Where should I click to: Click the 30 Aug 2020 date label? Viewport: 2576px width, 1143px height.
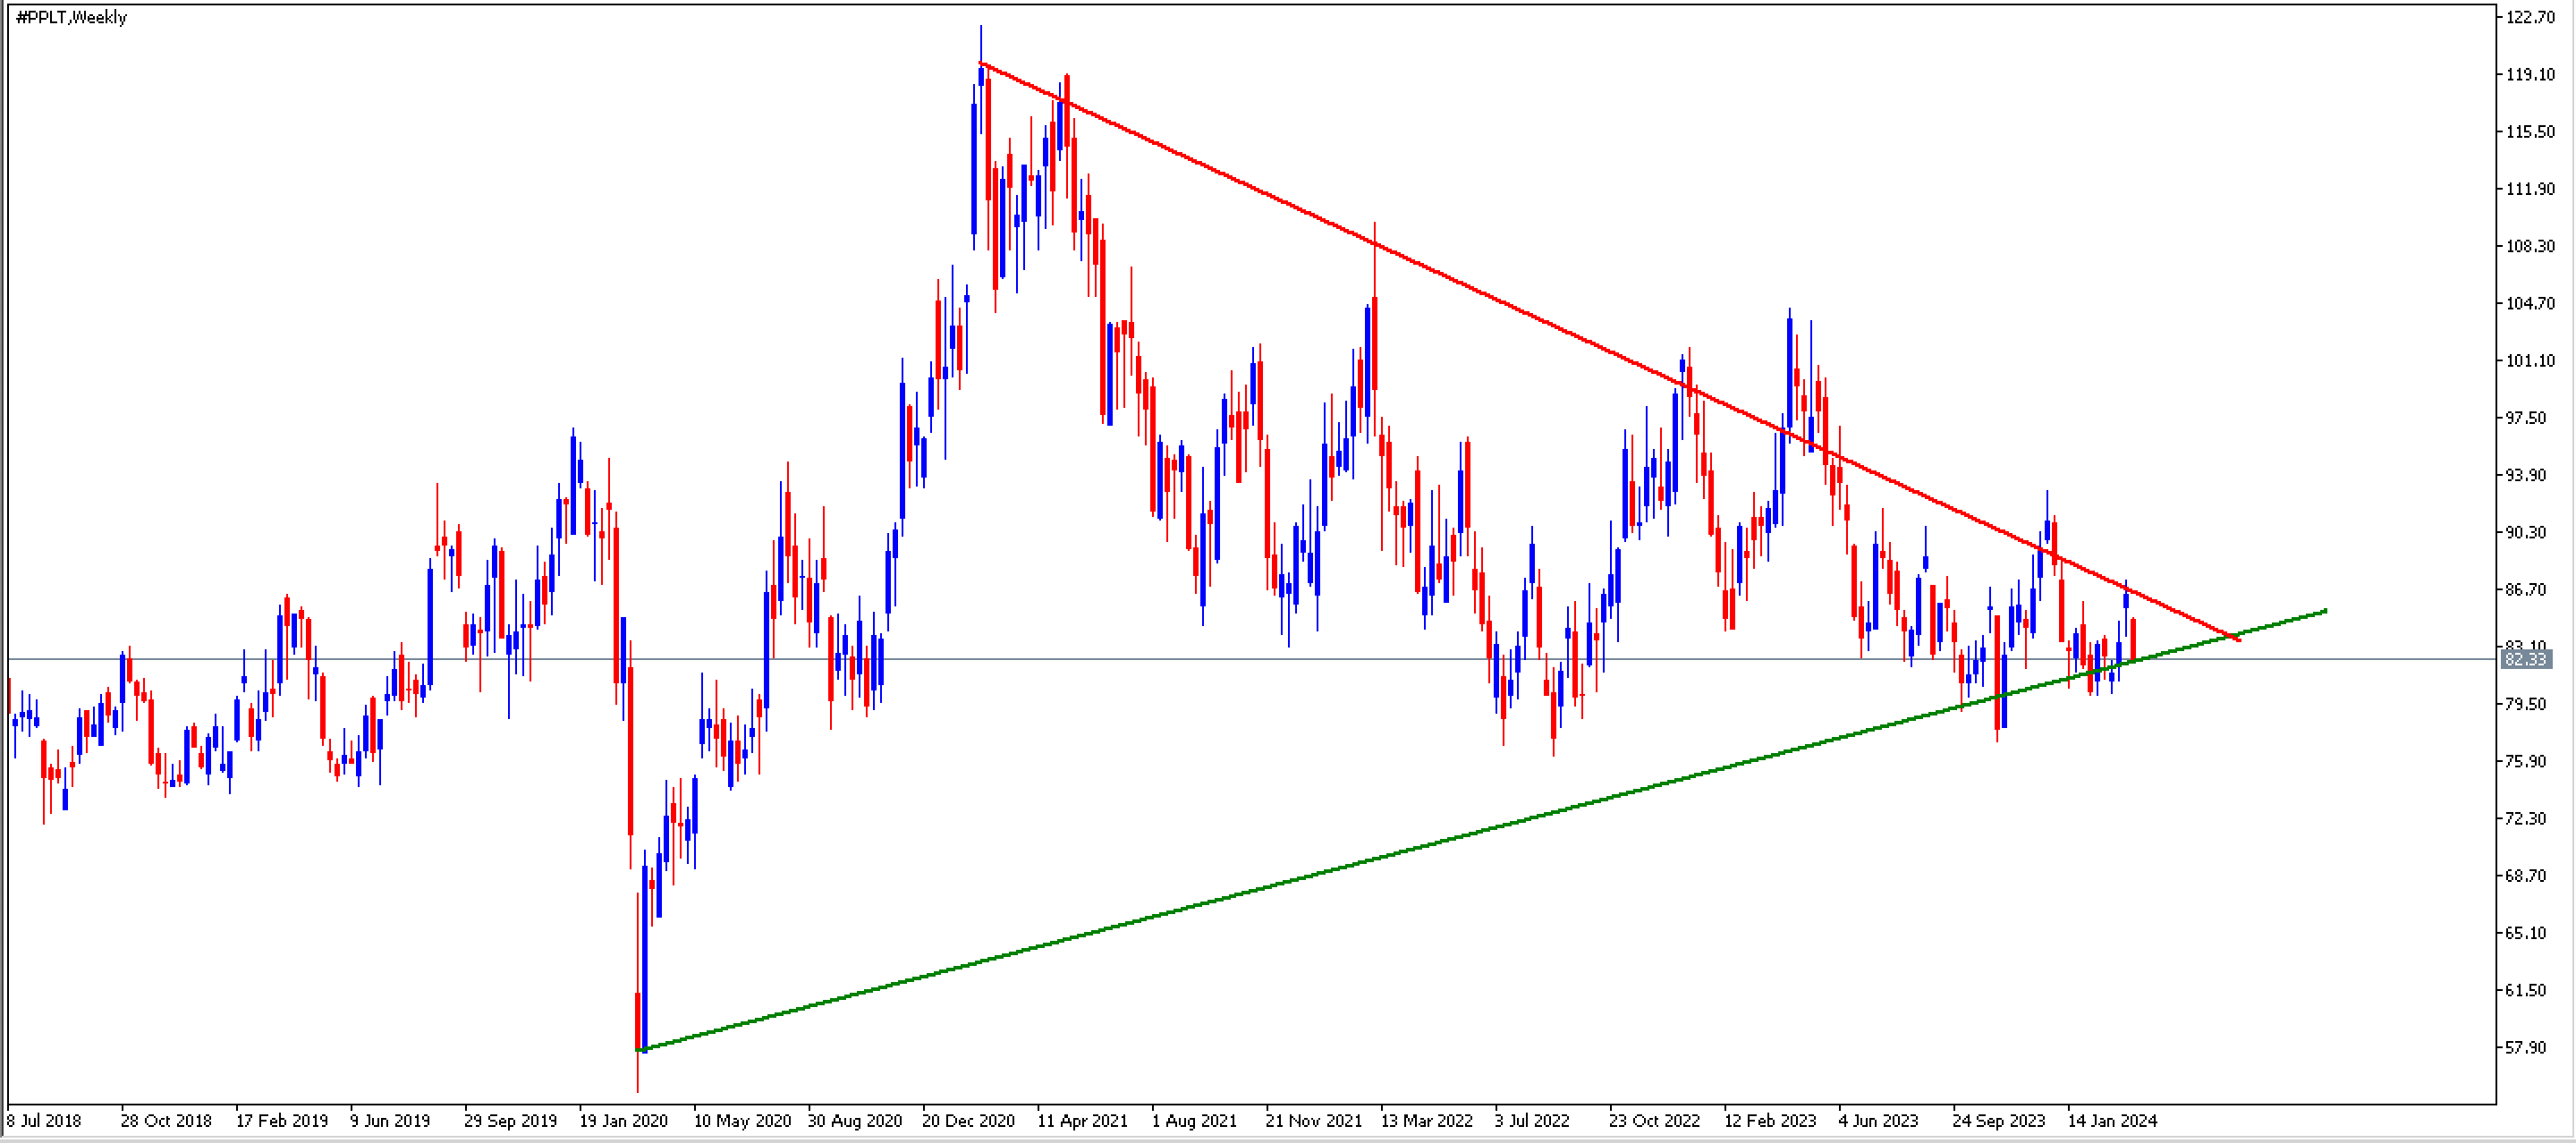pyautogui.click(x=855, y=1120)
